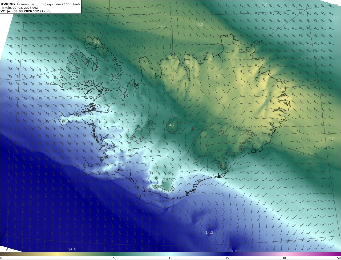Click the colorbar tick label 1
Viewport: 341px width, 260px height.
point(57,258)
